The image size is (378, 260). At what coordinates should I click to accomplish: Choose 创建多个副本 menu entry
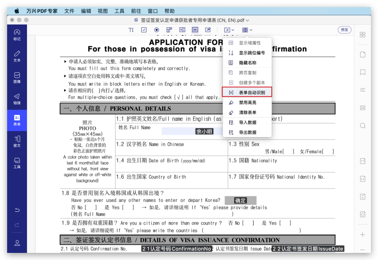tap(247, 82)
